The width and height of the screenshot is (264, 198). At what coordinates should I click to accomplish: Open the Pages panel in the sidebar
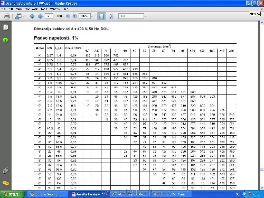(6, 27)
